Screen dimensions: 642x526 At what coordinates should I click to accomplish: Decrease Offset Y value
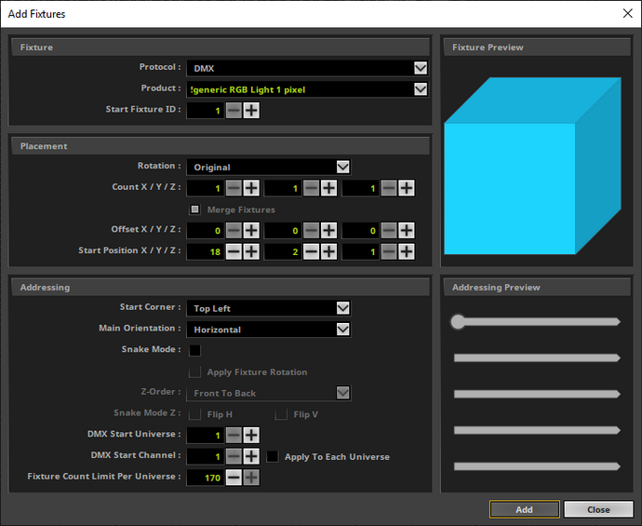coord(311,230)
